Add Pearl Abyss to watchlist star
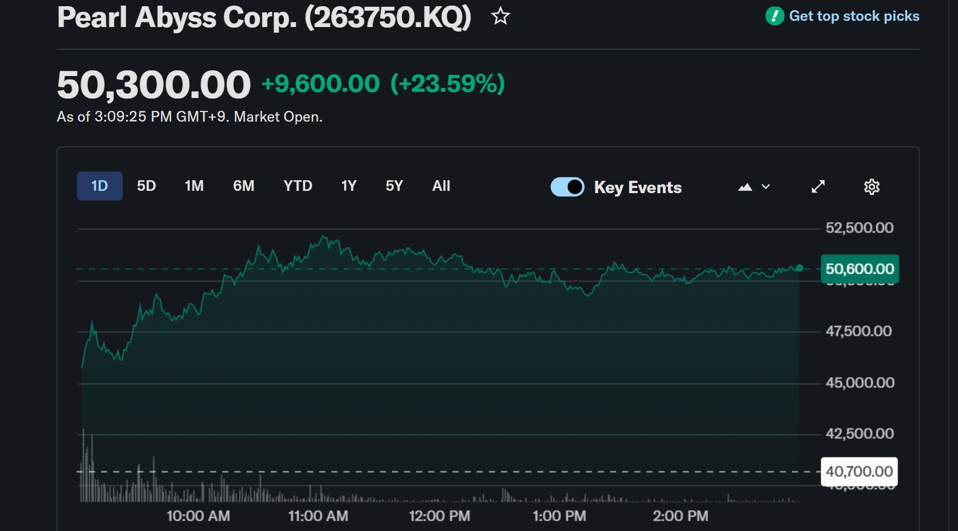 pyautogui.click(x=500, y=16)
